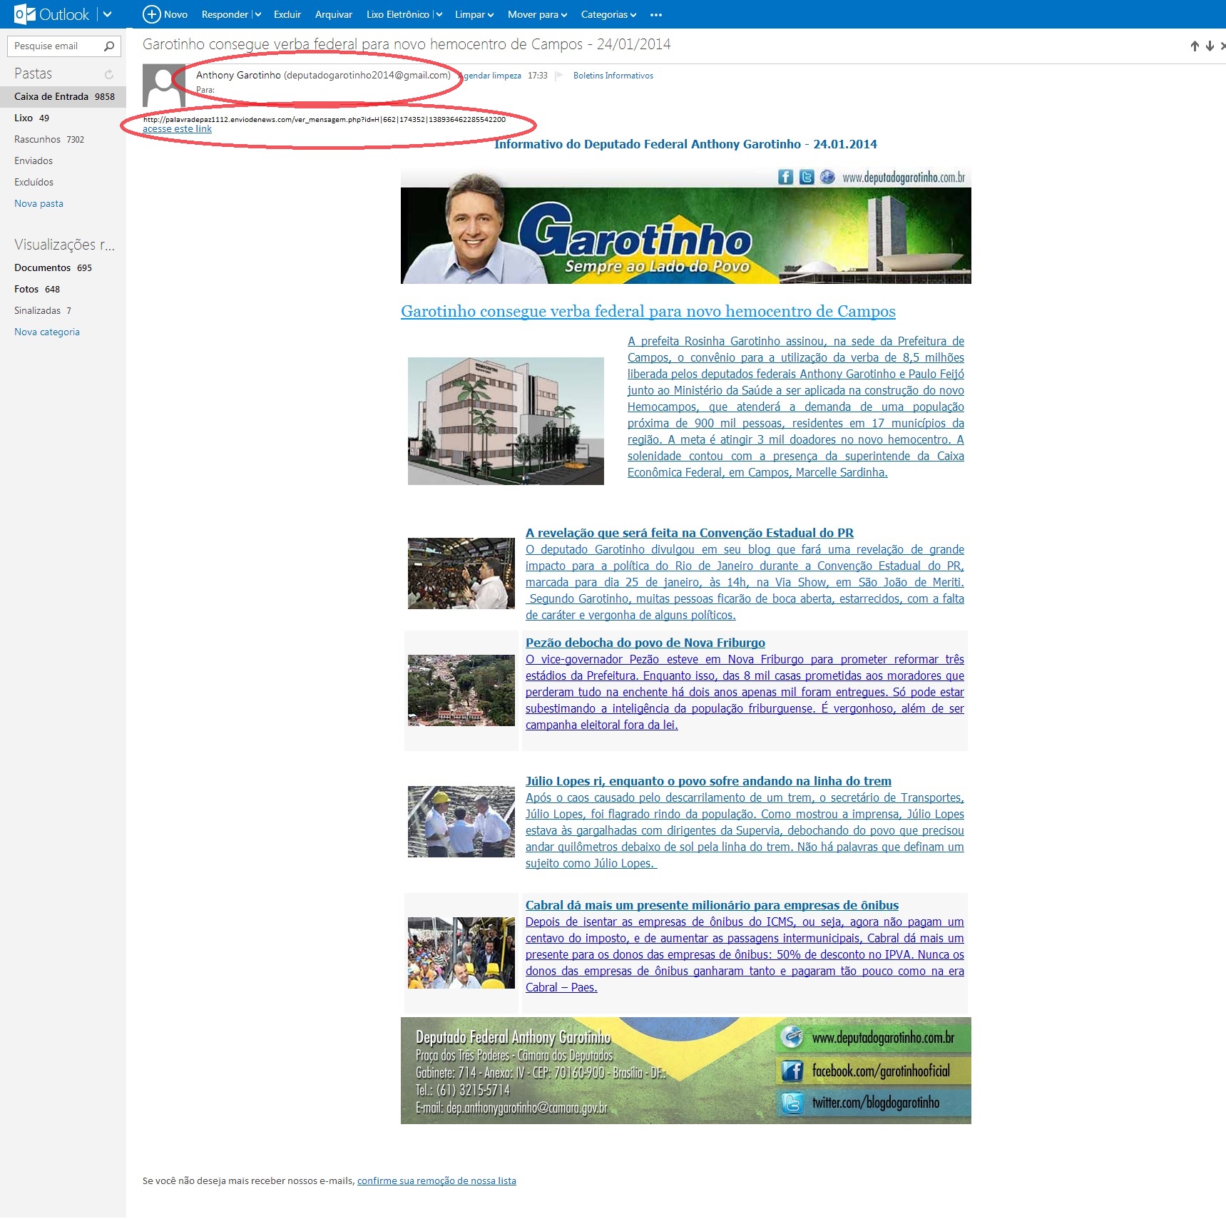Click into the Pesquise email search field
Screen dimensions: 1226x1219
pos(56,46)
